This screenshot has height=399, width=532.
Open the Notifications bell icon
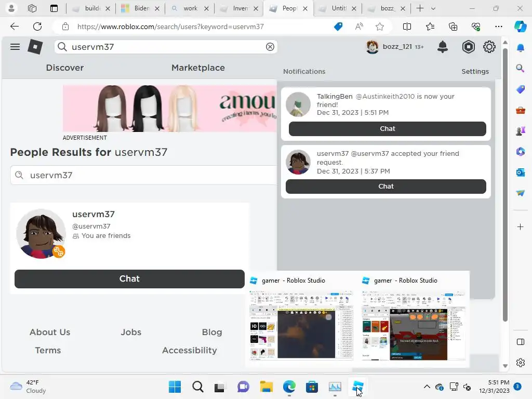point(443,47)
